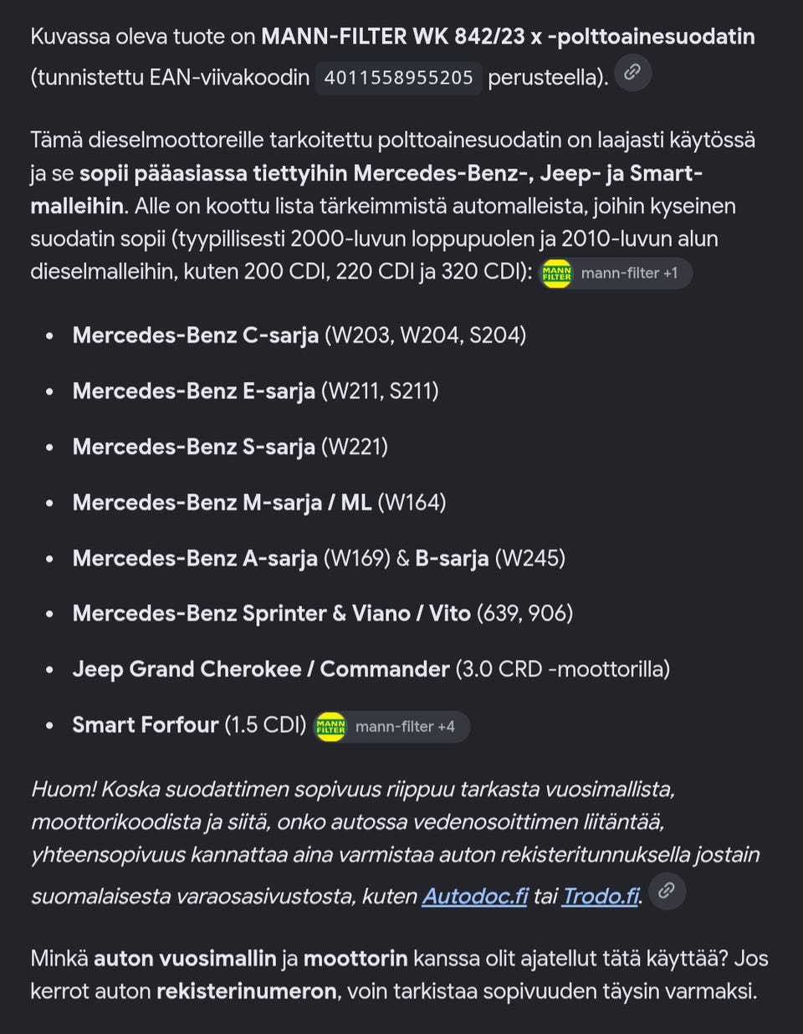Click the Mercedes-Benz S-sarja (W221) entry
803x1034 pixels.
[230, 447]
